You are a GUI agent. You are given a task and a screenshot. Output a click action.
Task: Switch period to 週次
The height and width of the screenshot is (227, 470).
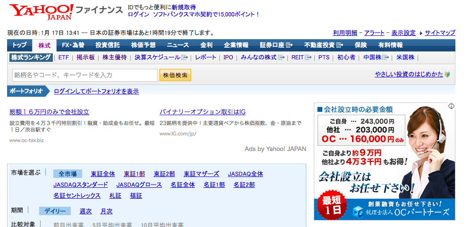click(85, 211)
